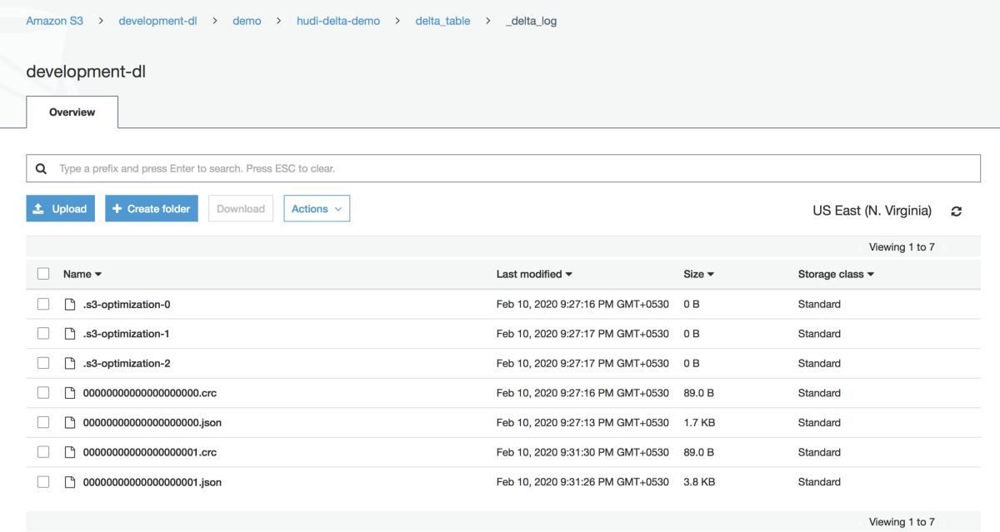Sort by the Last modified column
The height and width of the screenshot is (532, 1000).
coord(534,274)
